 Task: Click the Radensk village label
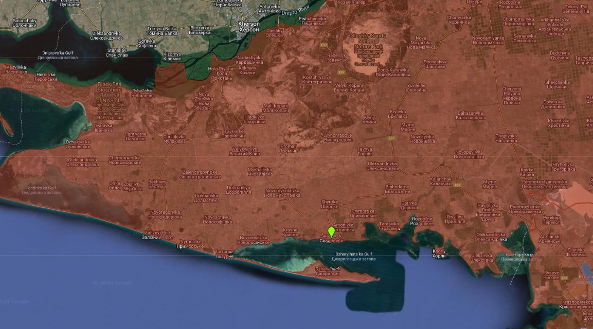(x=337, y=58)
